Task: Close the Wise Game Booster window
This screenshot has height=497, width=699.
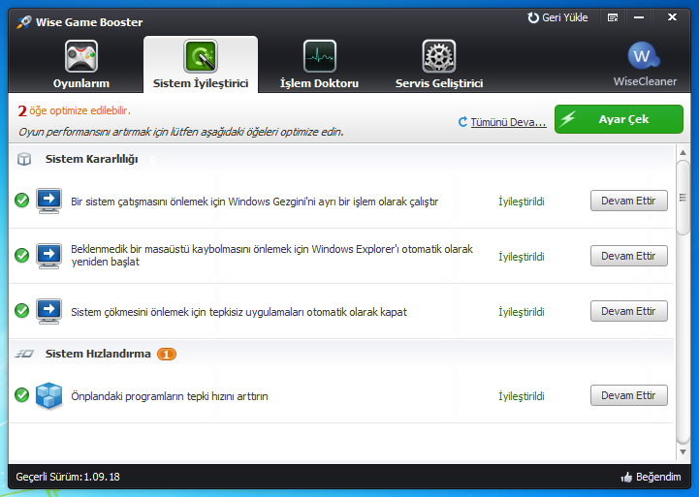Action: [x=672, y=17]
